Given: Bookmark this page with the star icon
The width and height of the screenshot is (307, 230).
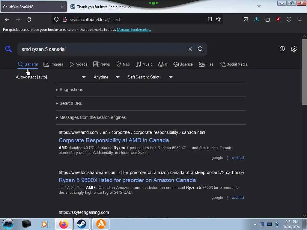Looking at the screenshot, I should (x=218, y=19).
